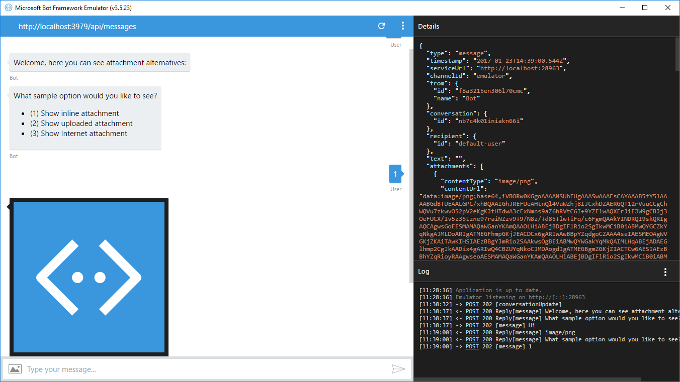Click POST link in the '[message] 1' row
The width and height of the screenshot is (680, 382).
[x=472, y=346]
